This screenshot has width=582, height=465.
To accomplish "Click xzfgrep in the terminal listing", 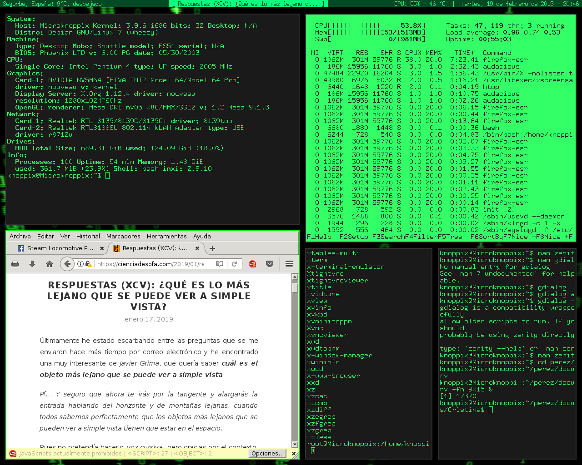I will click(321, 423).
